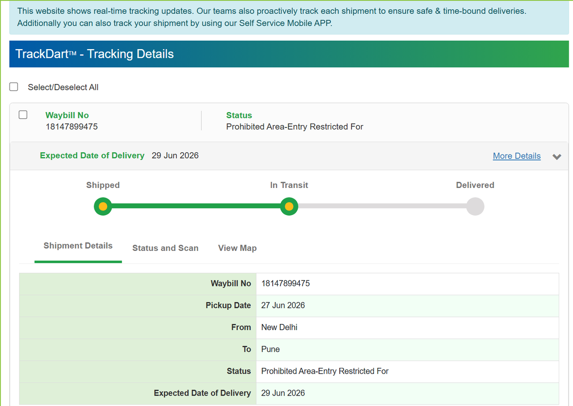Switch to the Shipment Details tab
The width and height of the screenshot is (573, 406).
pos(78,246)
